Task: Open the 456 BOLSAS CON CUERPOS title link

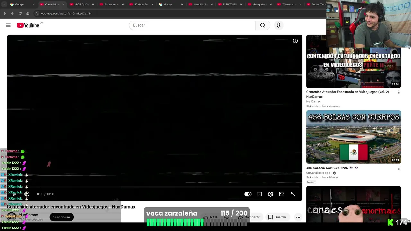Action: coord(332,168)
